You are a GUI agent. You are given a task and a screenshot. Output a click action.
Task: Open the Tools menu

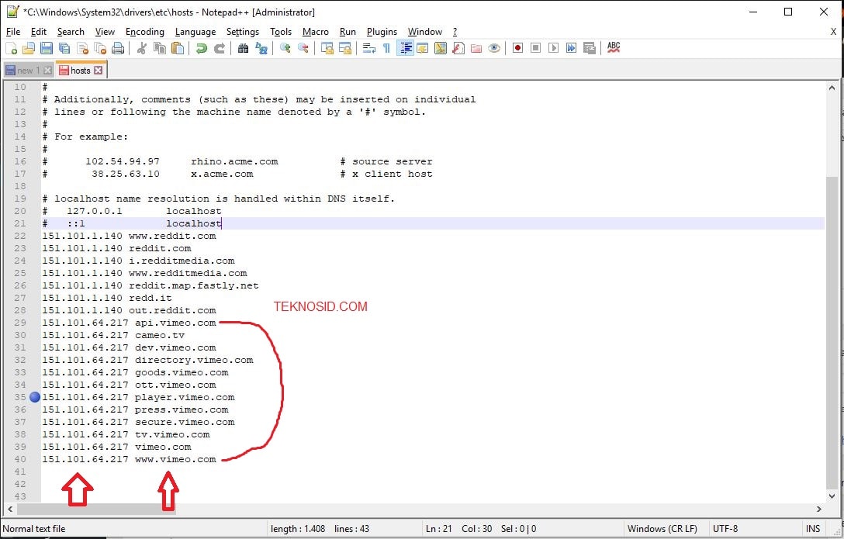281,32
